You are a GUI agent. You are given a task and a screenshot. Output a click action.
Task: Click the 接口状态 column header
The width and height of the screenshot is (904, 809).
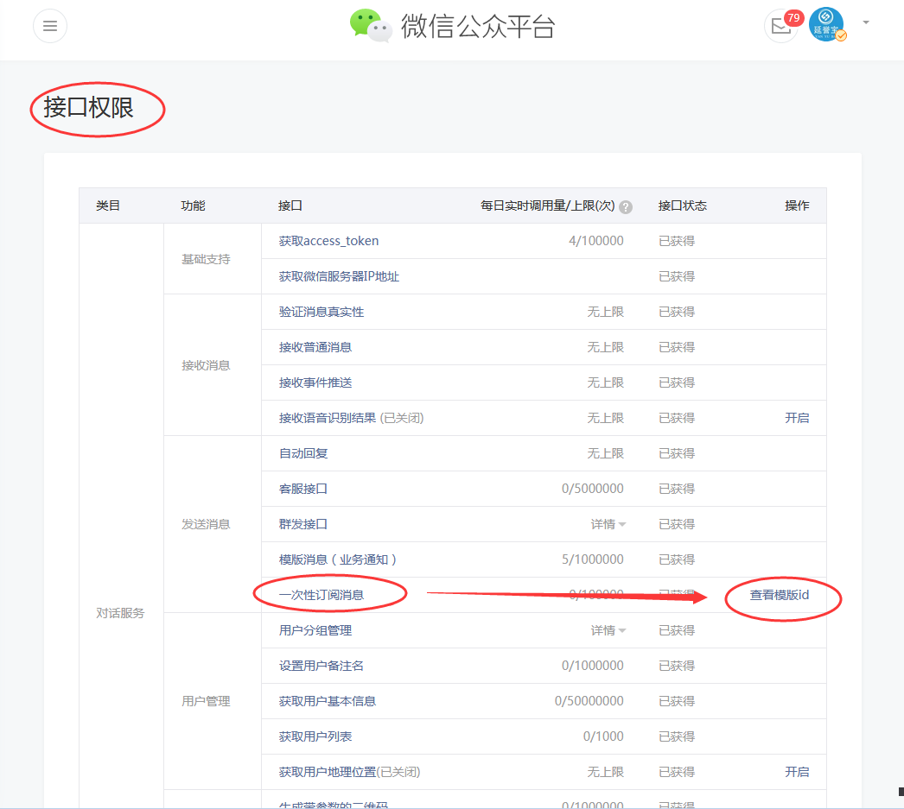click(683, 205)
